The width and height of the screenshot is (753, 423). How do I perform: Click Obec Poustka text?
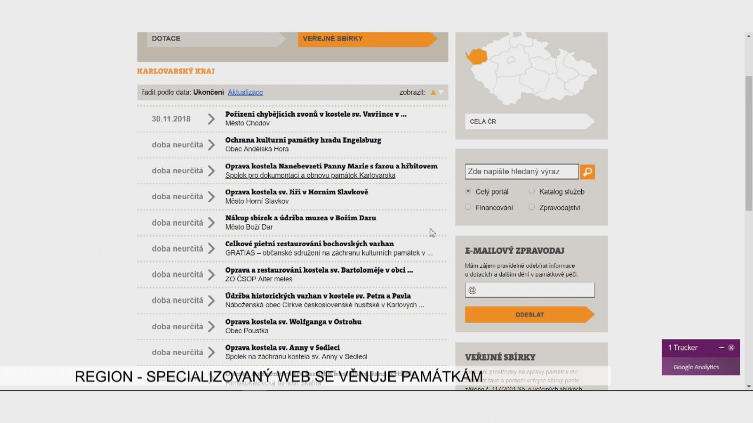coord(247,331)
